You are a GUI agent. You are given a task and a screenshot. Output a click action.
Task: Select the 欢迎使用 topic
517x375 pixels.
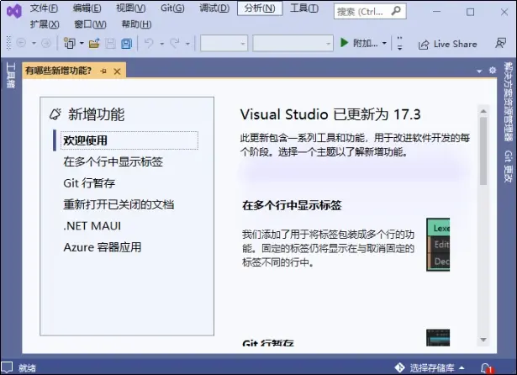(x=129, y=140)
